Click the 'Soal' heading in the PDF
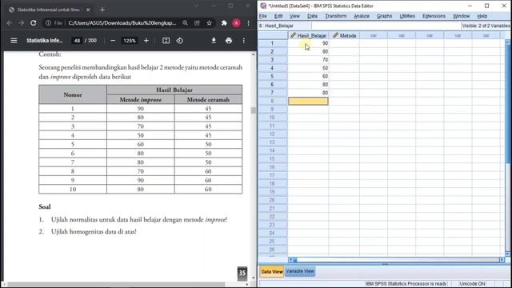The width and height of the screenshot is (512, 288). pyautogui.click(x=45, y=206)
